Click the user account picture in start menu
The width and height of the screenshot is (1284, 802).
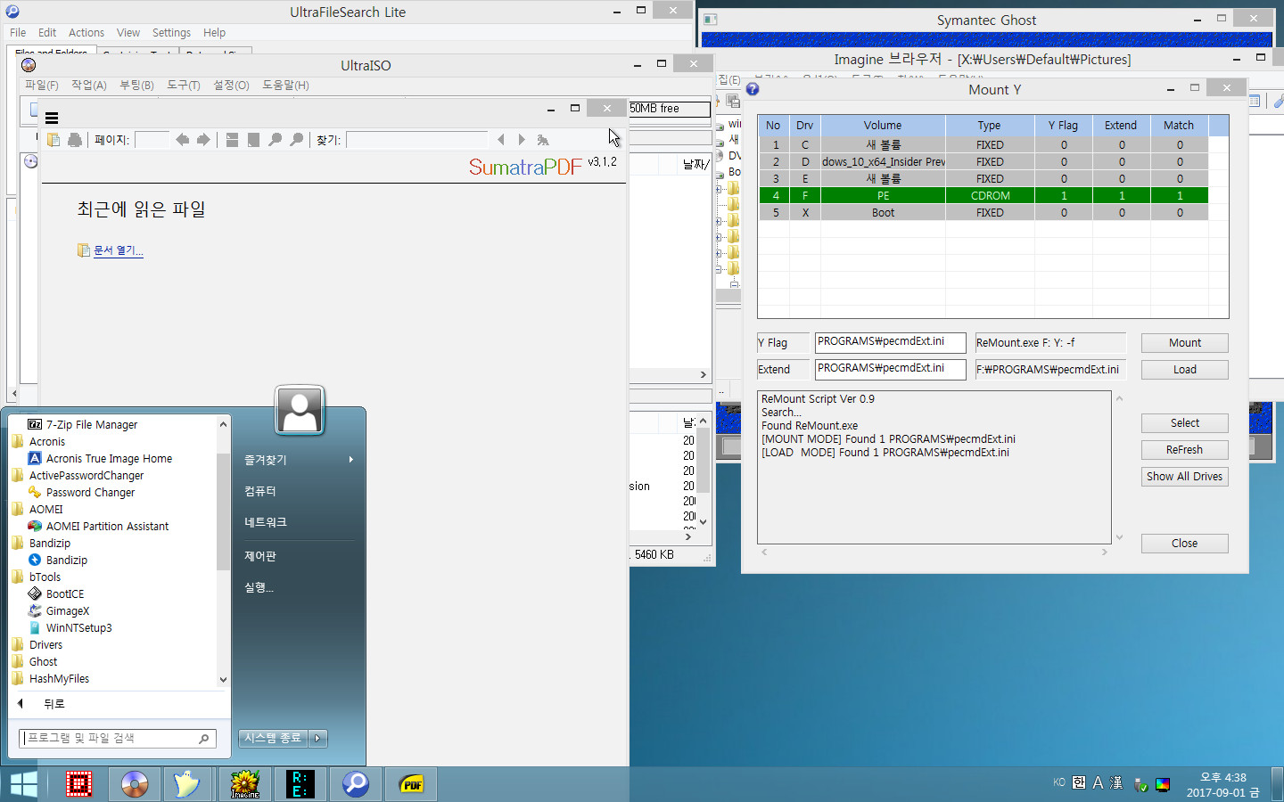(x=300, y=411)
